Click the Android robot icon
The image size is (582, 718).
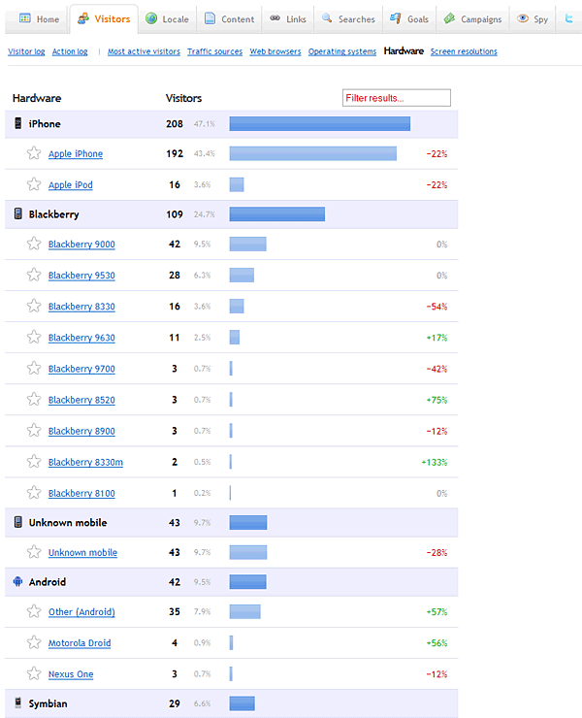17,581
